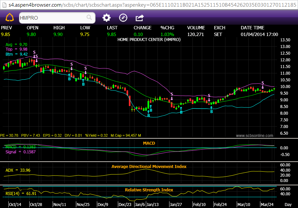Click the compass navigation icon
Viewport: 298px width, 208px height.
click(123, 18)
